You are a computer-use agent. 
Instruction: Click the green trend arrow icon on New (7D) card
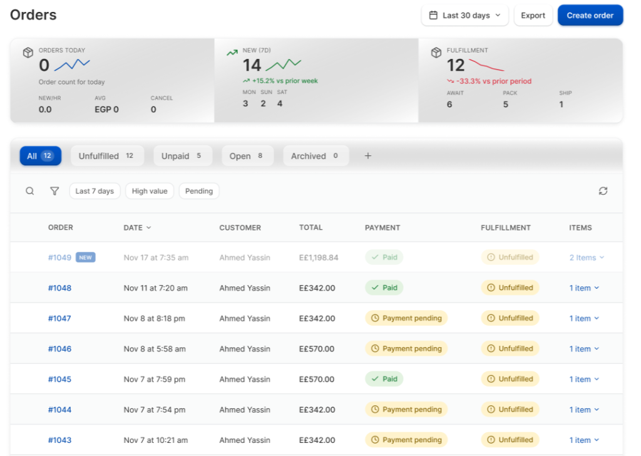click(233, 51)
